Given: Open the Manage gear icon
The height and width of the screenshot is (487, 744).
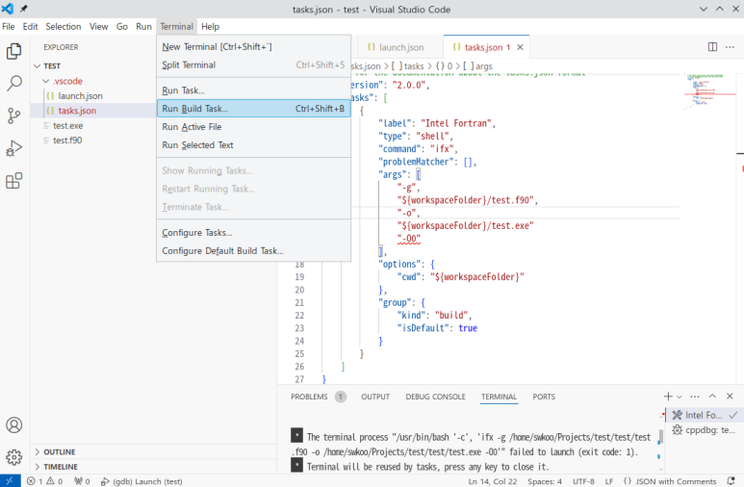Looking at the screenshot, I should [x=14, y=457].
